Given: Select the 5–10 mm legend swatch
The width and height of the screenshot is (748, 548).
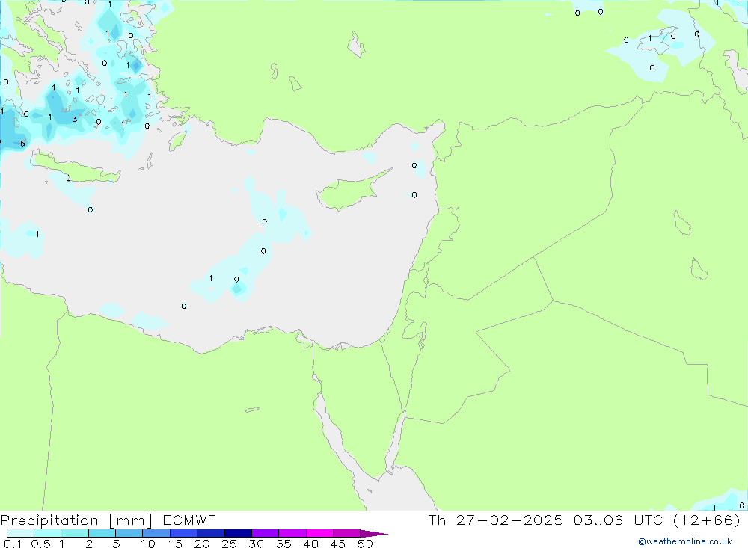Looking at the screenshot, I should 129,533.
